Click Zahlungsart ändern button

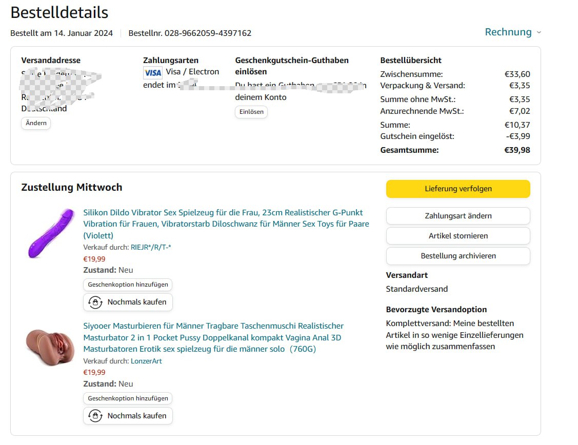[458, 216]
